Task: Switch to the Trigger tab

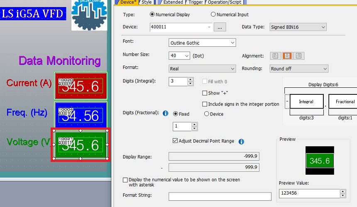Action: pyautogui.click(x=195, y=2)
